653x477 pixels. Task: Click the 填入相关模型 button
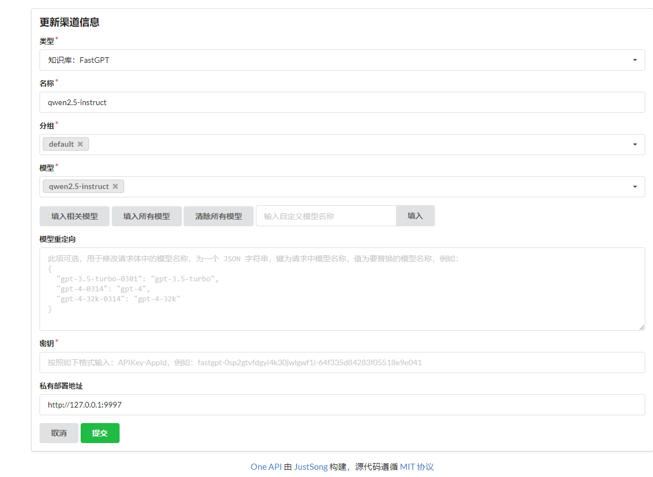[75, 216]
